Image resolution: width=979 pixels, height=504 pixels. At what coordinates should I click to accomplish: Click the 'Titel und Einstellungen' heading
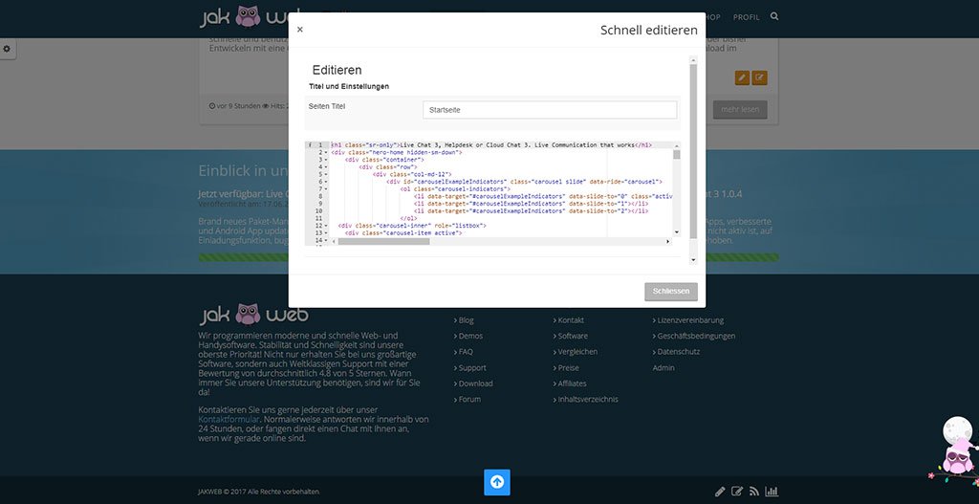pos(349,86)
